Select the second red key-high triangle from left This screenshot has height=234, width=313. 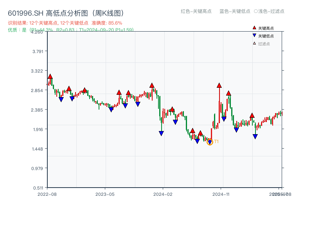pos(69,89)
